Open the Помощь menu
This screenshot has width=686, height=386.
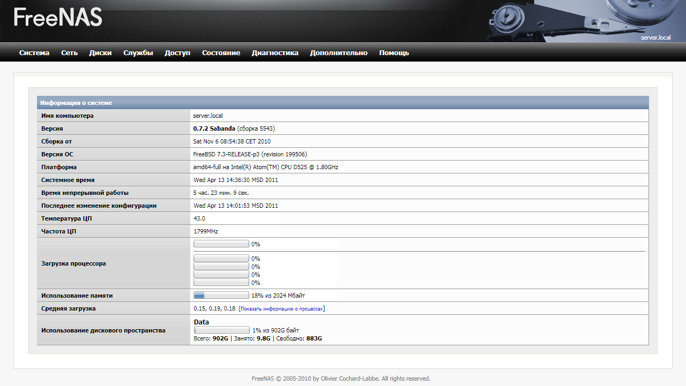pyautogui.click(x=394, y=52)
